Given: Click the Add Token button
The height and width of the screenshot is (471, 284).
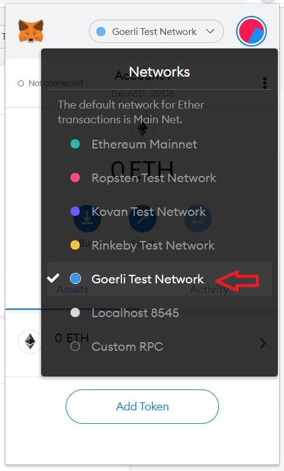Looking at the screenshot, I should tap(142, 407).
